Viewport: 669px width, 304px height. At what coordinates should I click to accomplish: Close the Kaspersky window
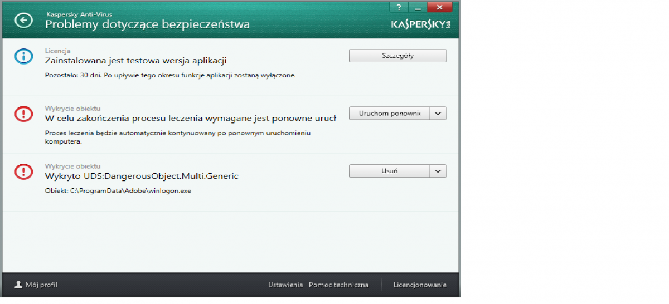point(440,7)
